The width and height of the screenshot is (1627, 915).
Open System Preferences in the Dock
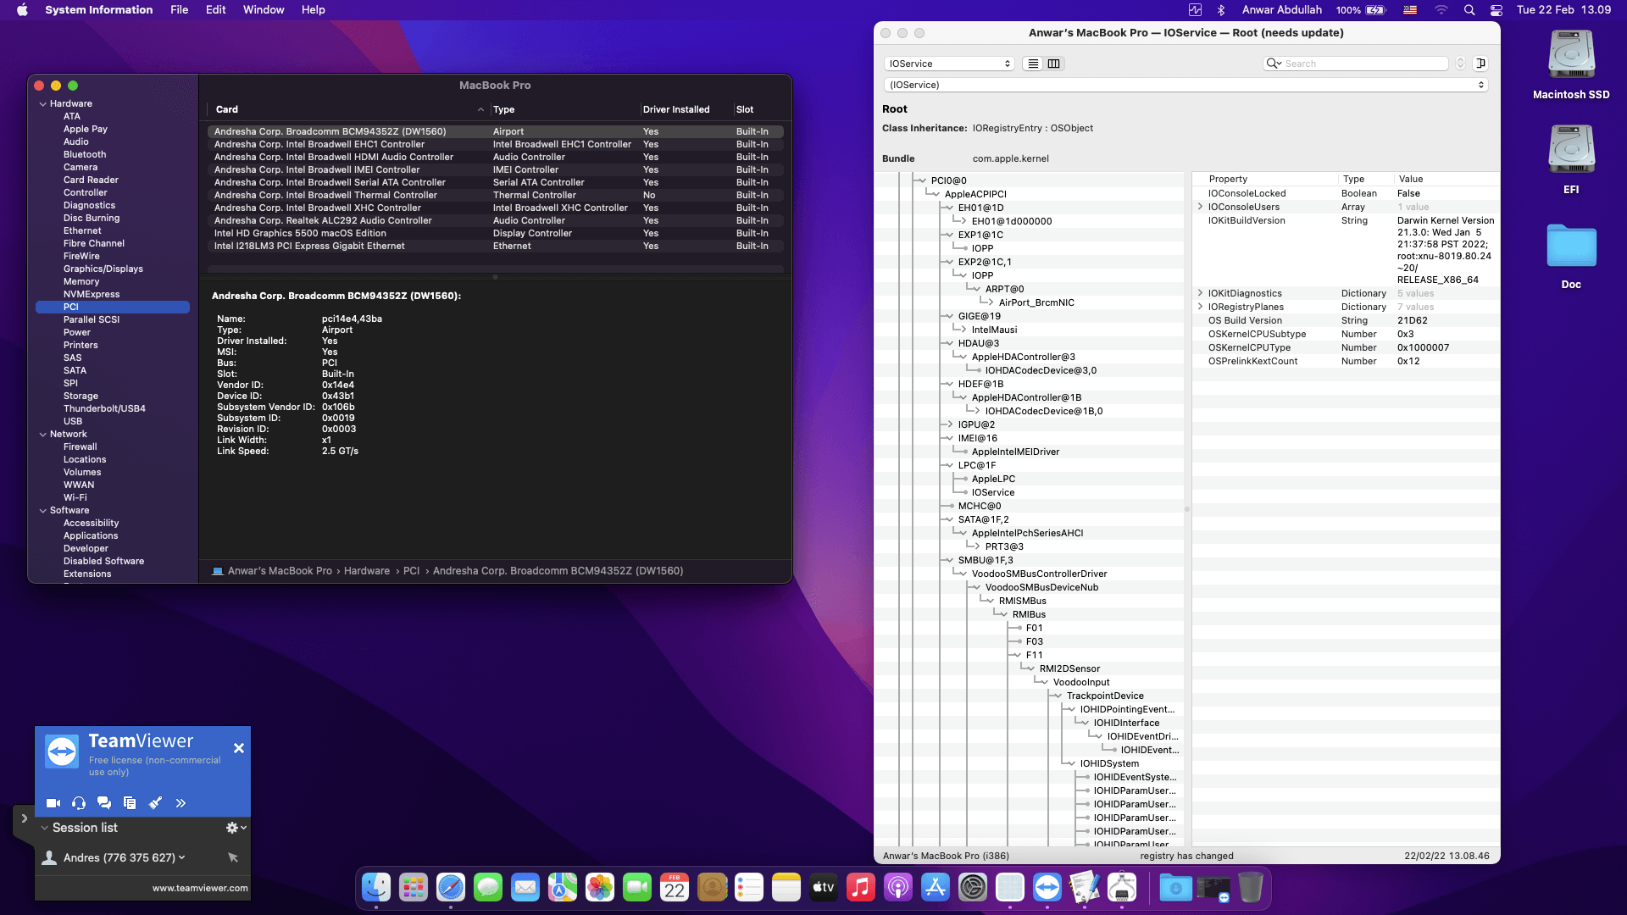[x=973, y=887]
